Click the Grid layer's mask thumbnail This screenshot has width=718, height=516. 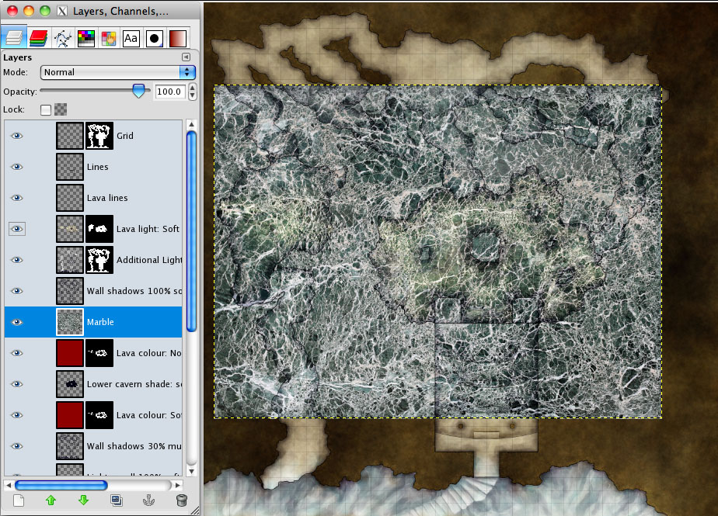click(99, 136)
